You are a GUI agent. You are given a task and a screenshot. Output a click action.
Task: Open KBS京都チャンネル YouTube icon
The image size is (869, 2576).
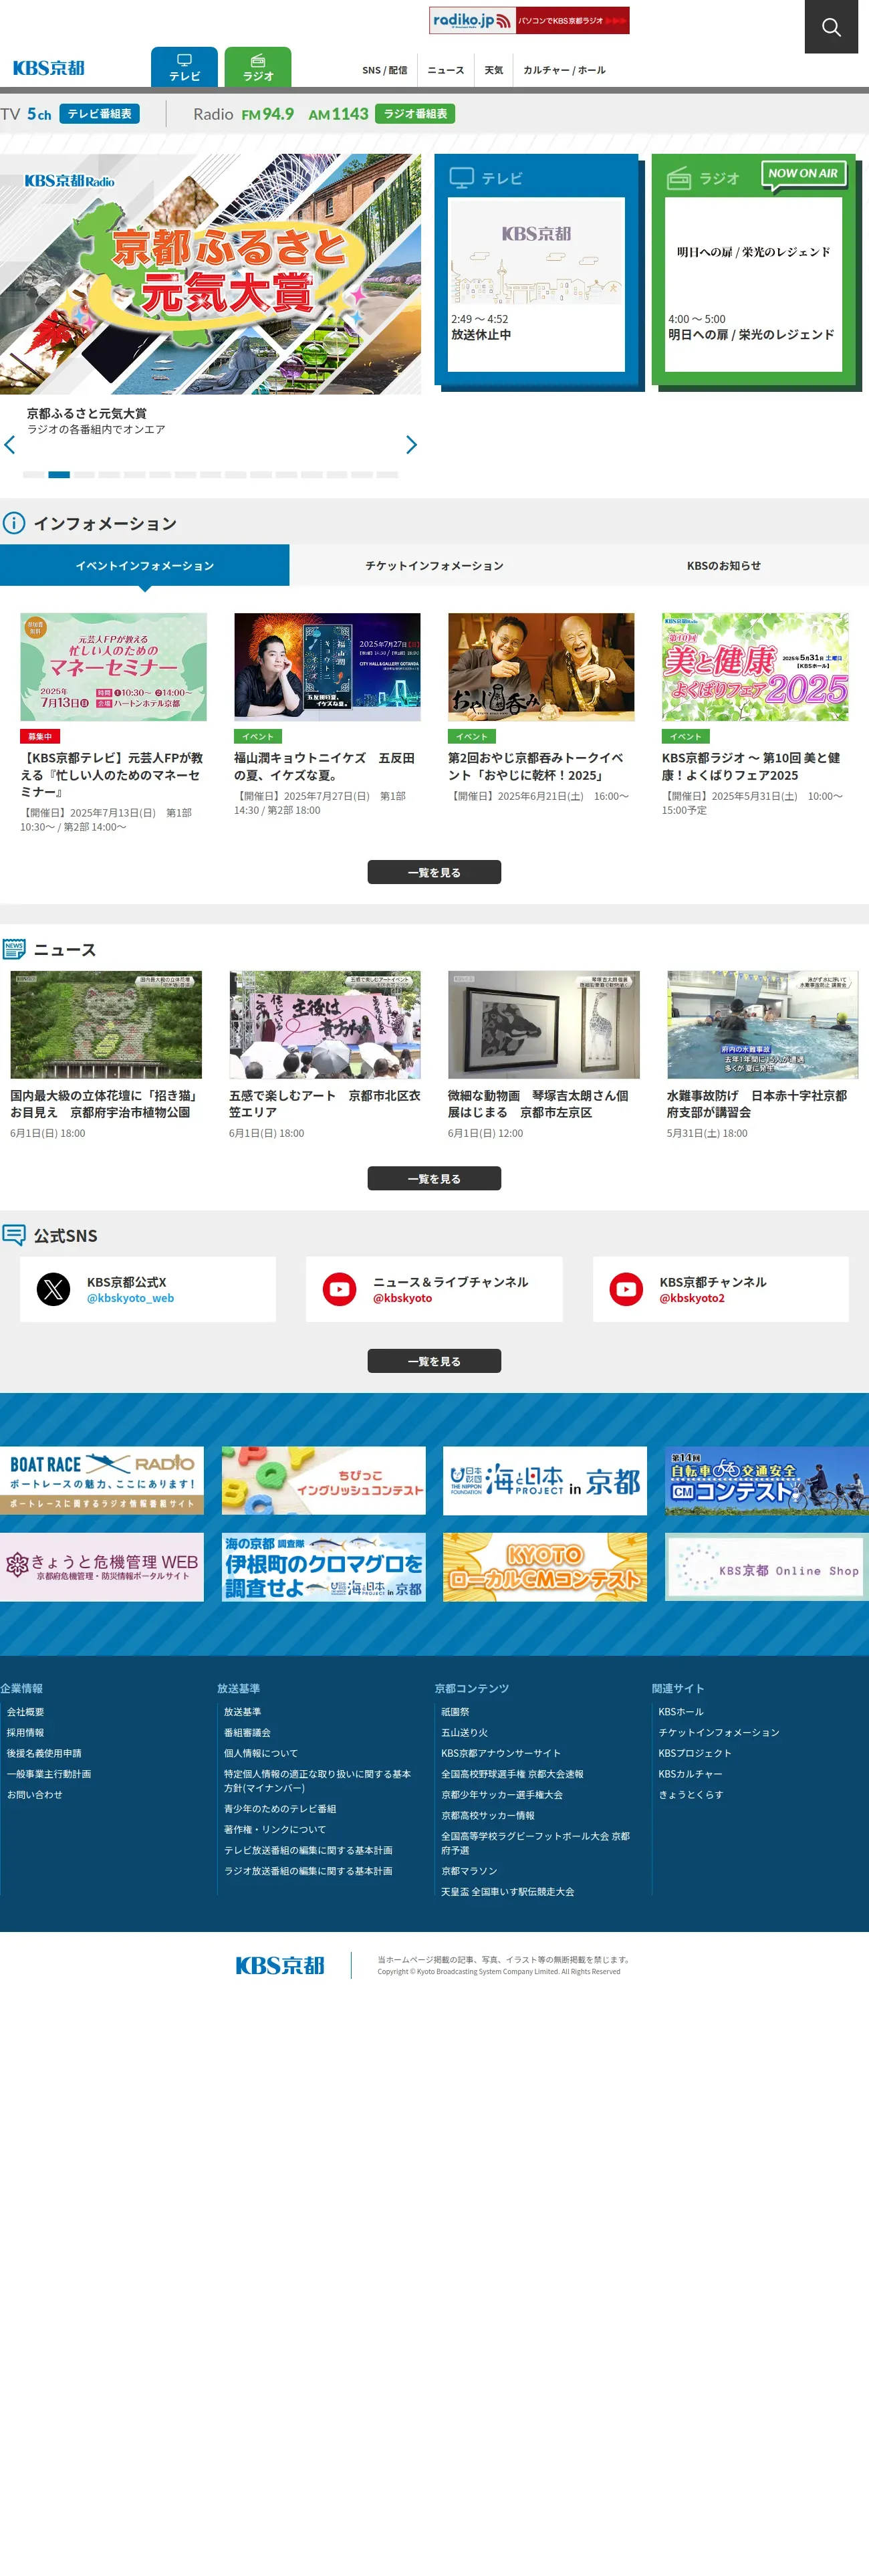(x=626, y=1289)
